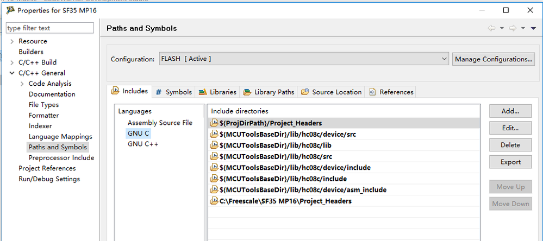Switch to the Library Paths tab

(x=269, y=92)
